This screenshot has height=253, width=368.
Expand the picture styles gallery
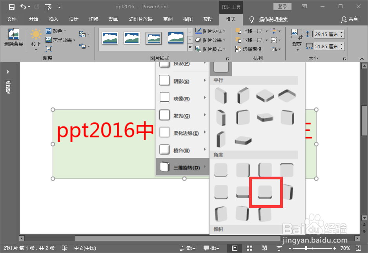pos(190,48)
